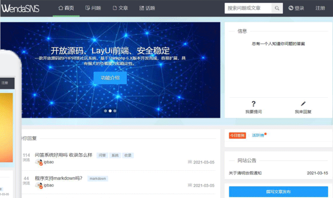Image resolution: width=333 pixels, height=198 pixels.
Task: Open the 文章 articles menu
Action: [x=120, y=8]
